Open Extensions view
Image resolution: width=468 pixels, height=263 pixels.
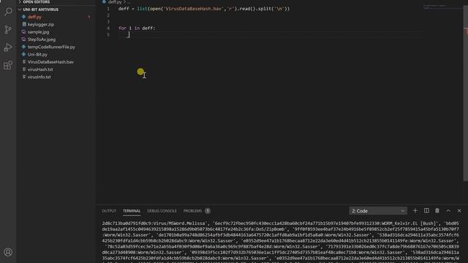(x=8, y=65)
